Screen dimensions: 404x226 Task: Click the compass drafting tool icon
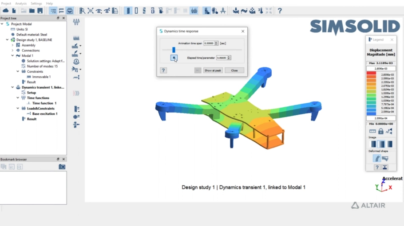click(x=223, y=11)
